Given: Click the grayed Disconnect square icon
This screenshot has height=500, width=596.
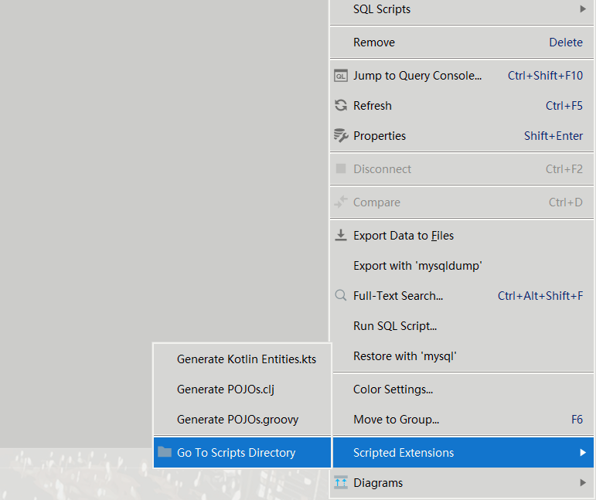Looking at the screenshot, I should pyautogui.click(x=340, y=169).
